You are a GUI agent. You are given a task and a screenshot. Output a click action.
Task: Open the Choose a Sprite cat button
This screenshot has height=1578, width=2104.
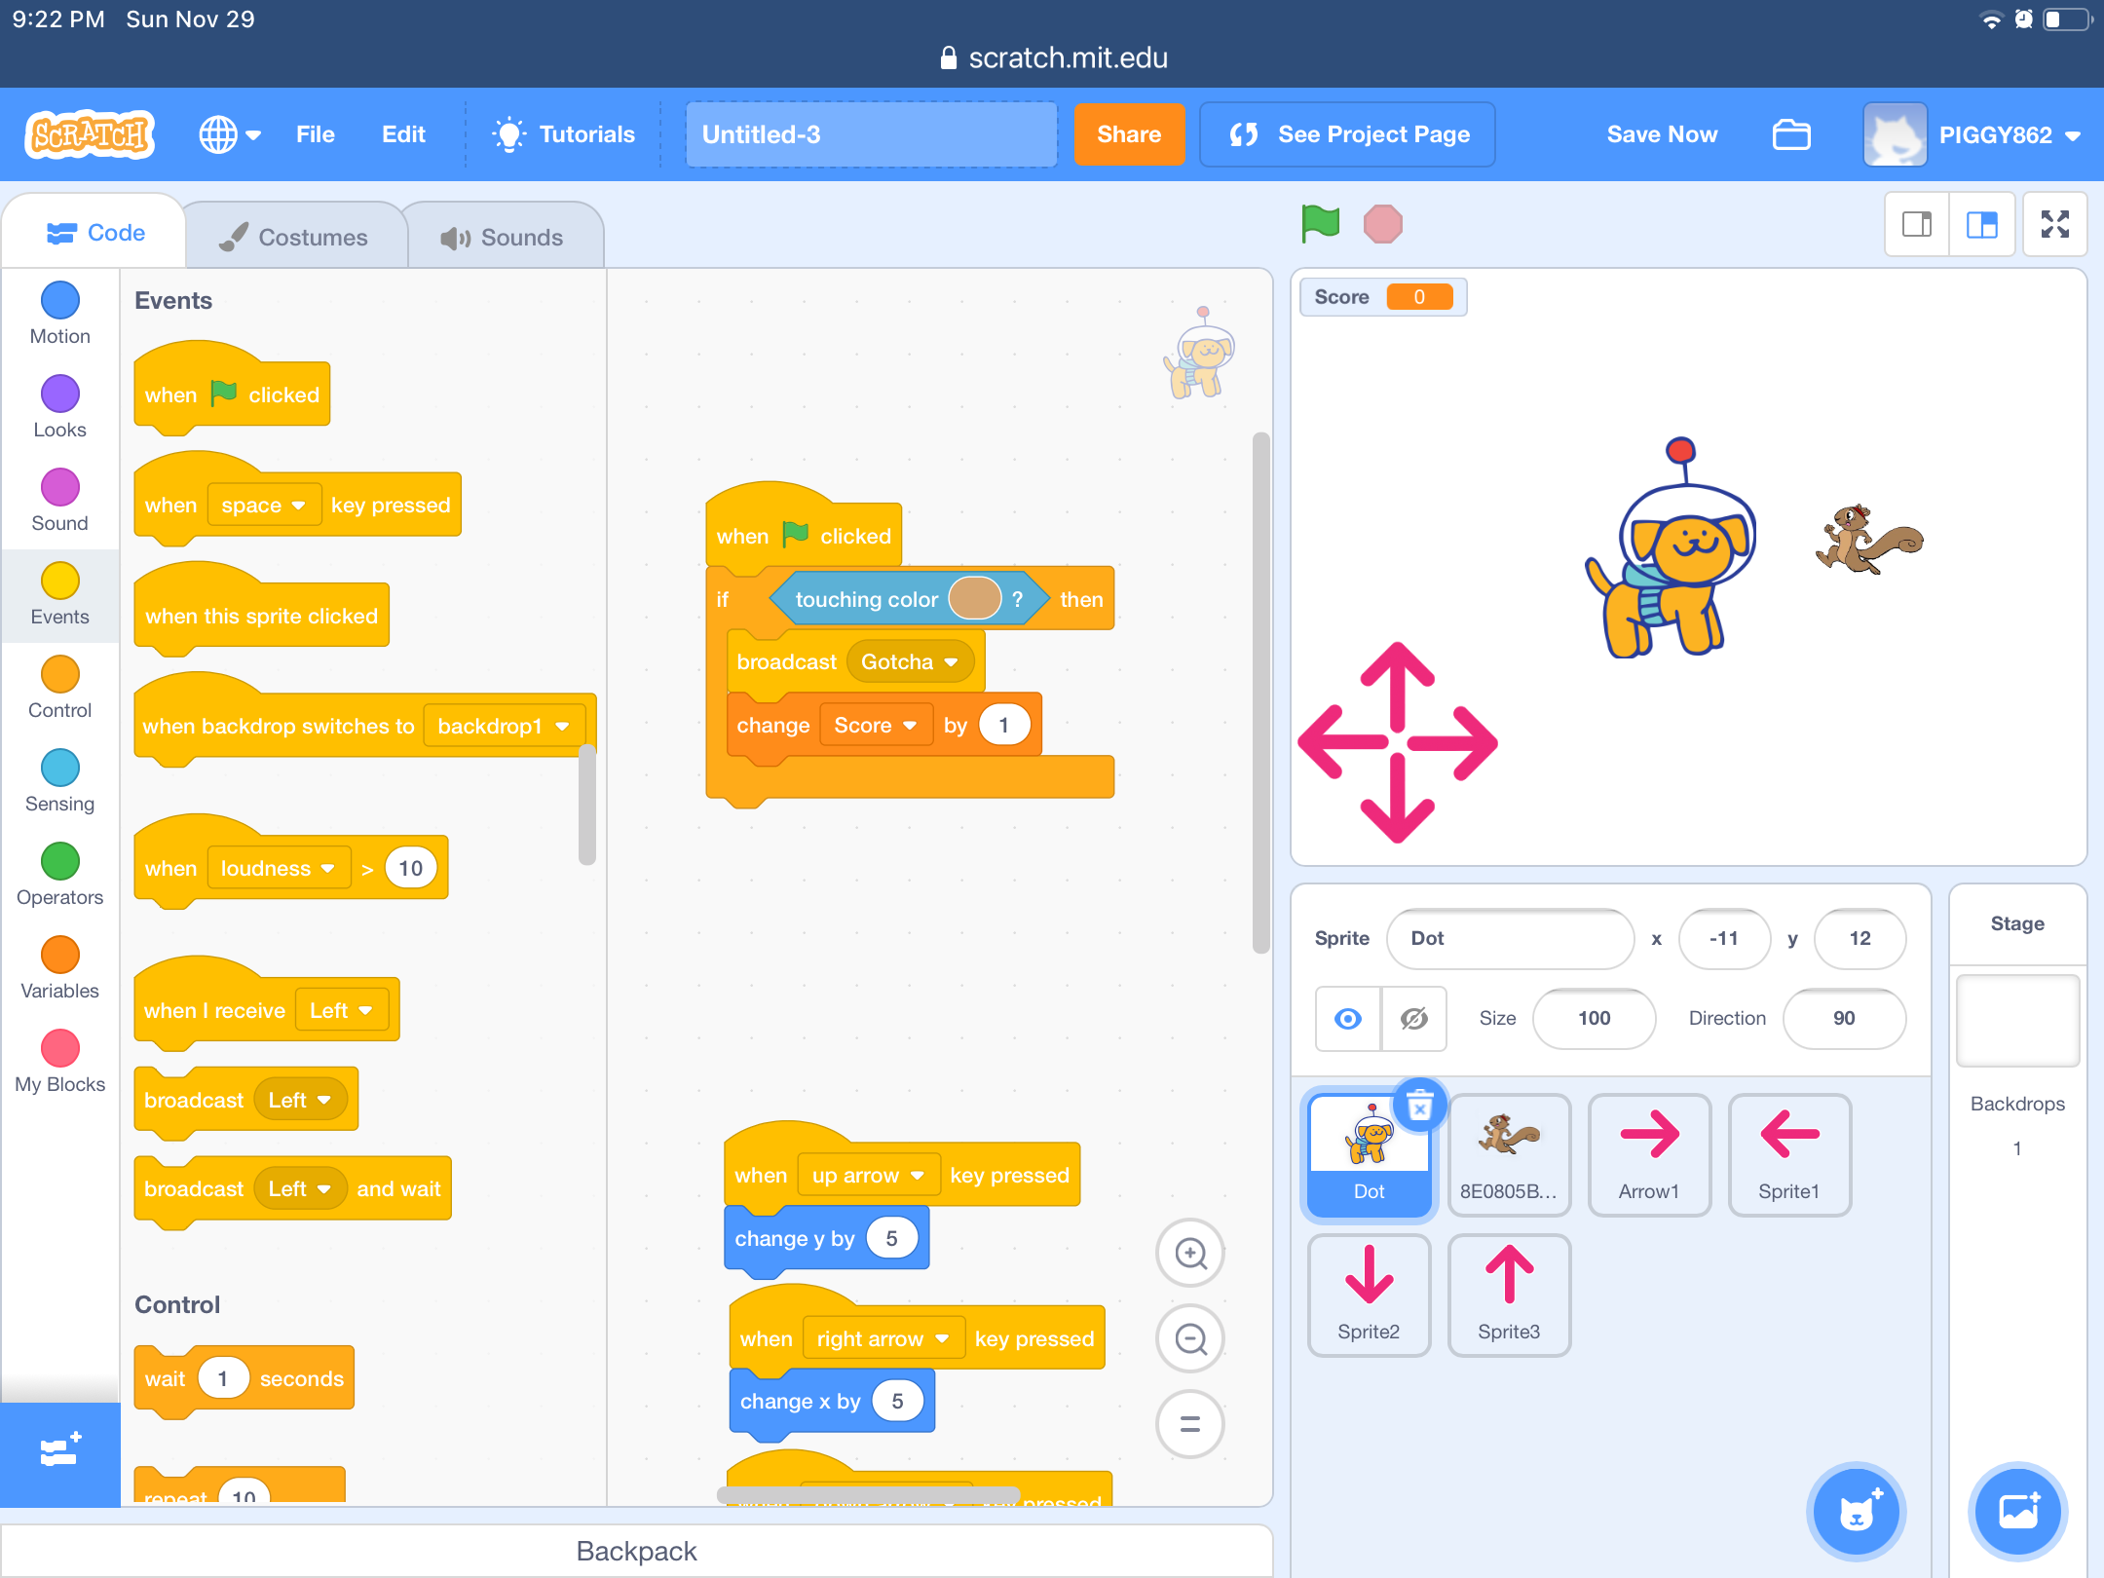[x=1856, y=1512]
